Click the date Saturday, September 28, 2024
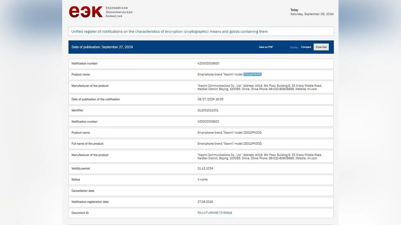This screenshot has height=225, width=401. coord(312,14)
